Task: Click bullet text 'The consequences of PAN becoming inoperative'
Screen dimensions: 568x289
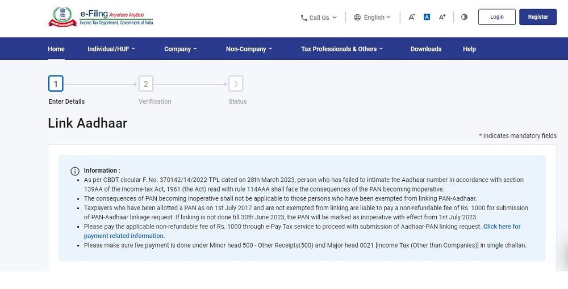Action: click(281, 198)
